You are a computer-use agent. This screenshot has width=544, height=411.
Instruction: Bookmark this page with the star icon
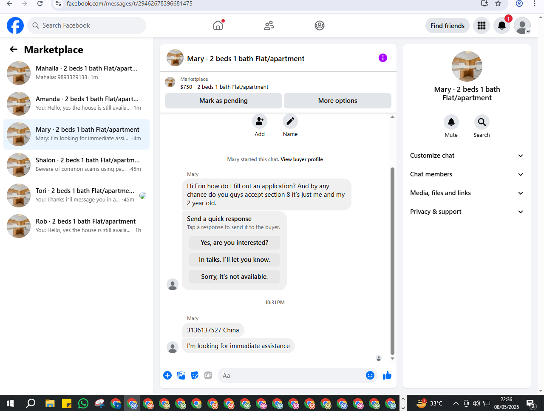(498, 3)
